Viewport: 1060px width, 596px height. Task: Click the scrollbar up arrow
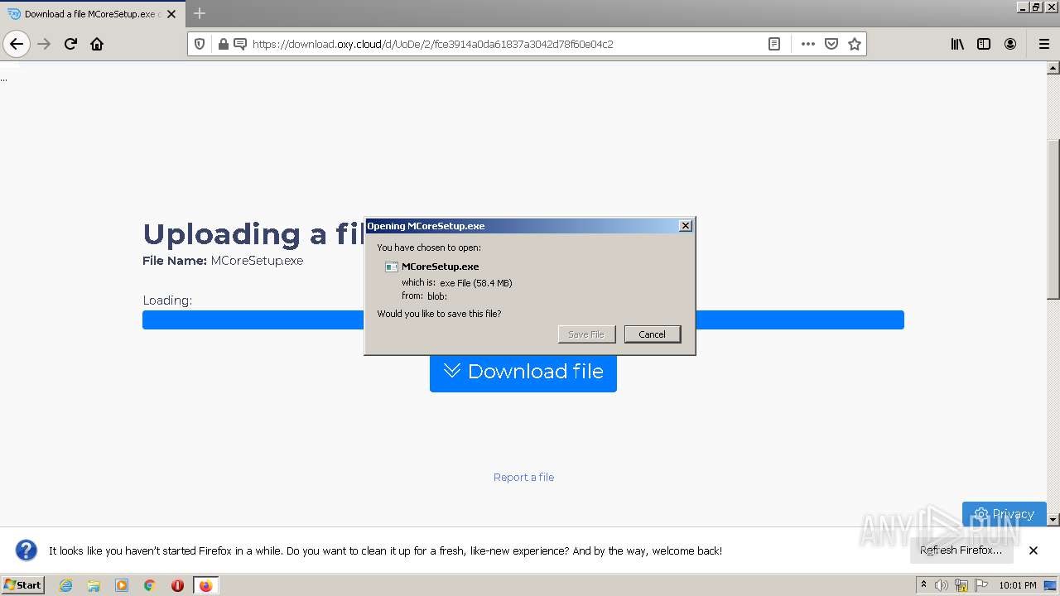click(x=1053, y=68)
